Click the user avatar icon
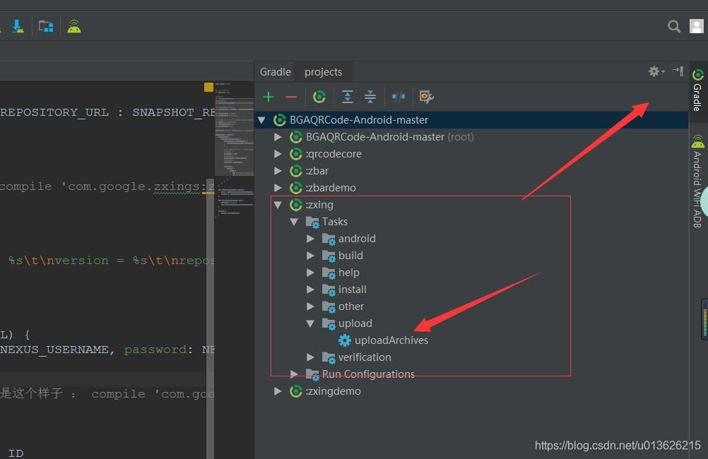 click(x=696, y=26)
